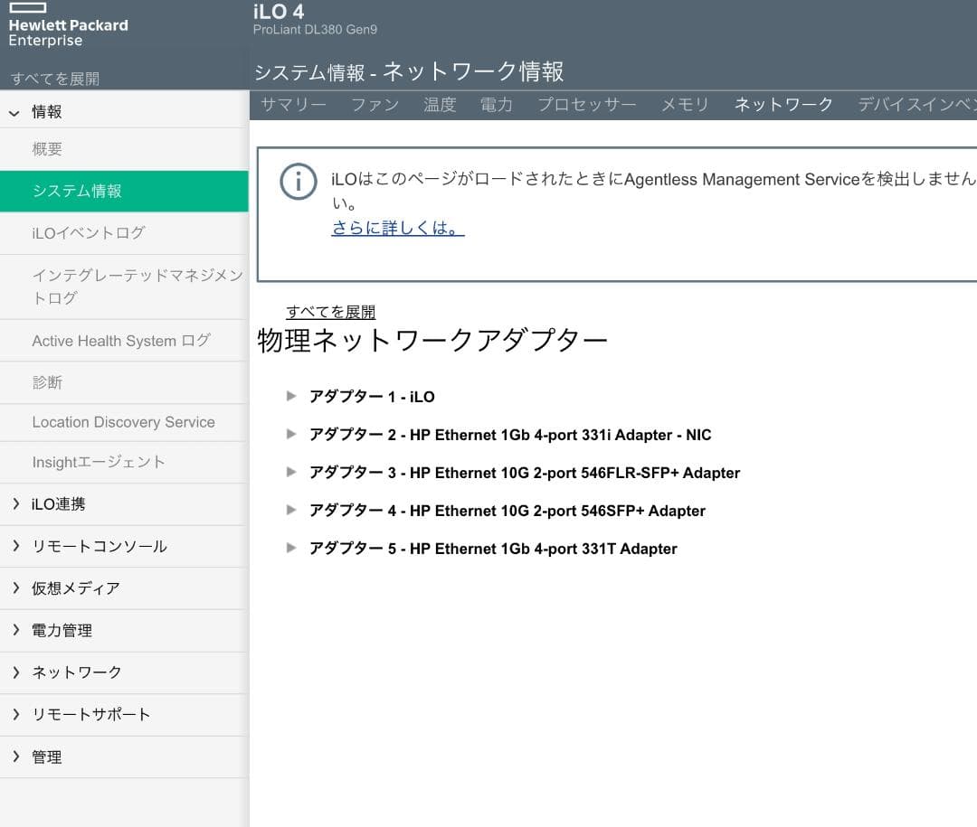Switch to the プロセッサー tab
The image size is (977, 827).
coord(586,104)
